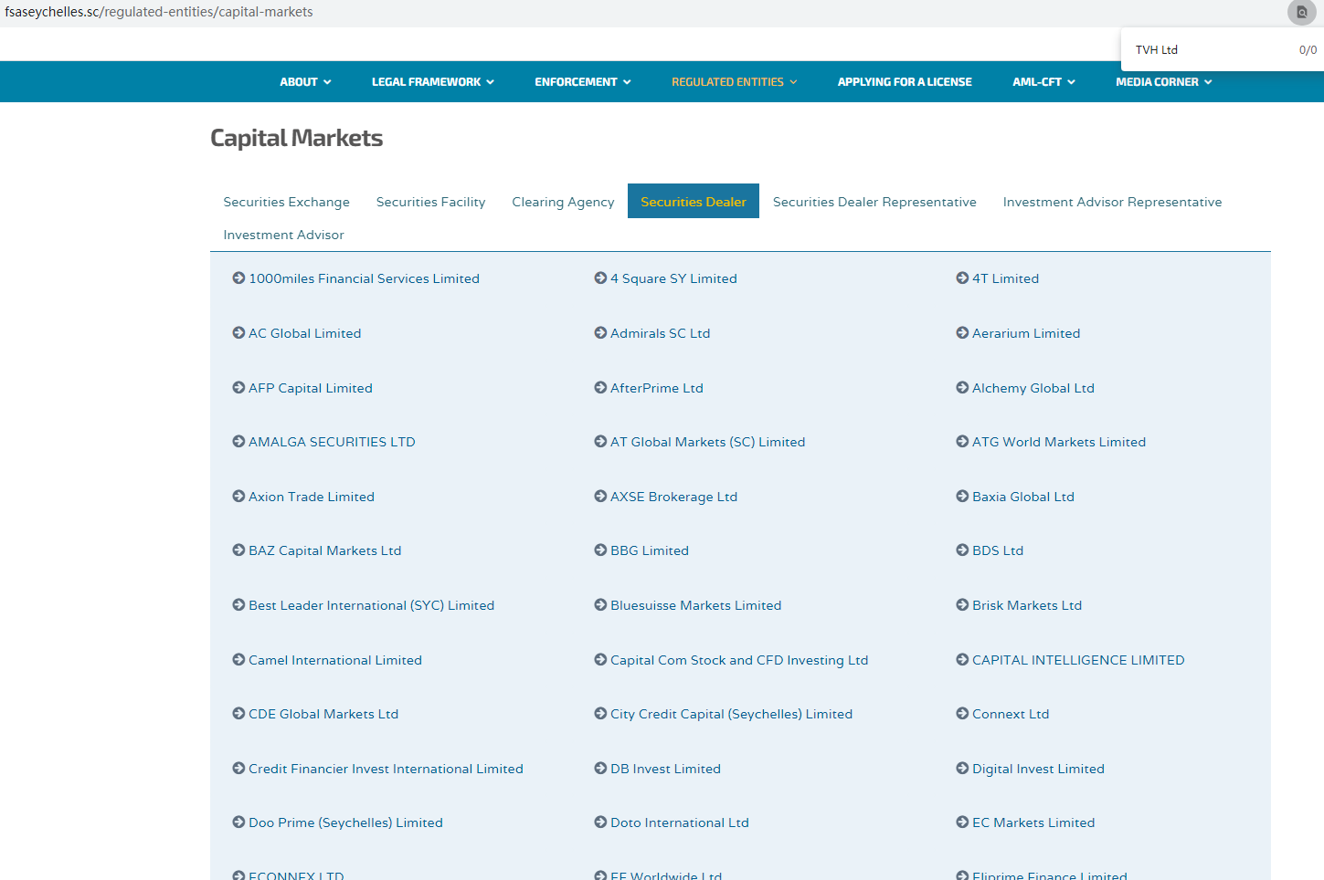This screenshot has width=1324, height=880.
Task: Click arrow icon beside Brisk Markets Ltd
Action: [x=962, y=605]
